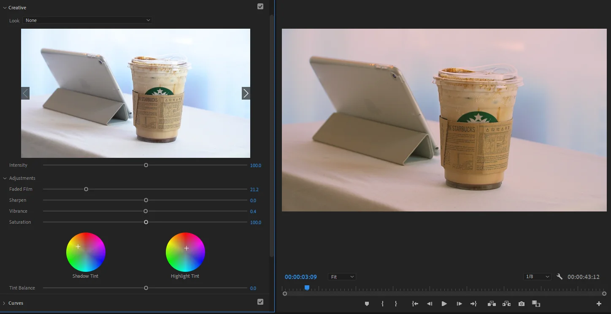Export frame with the camera icon
This screenshot has height=314, width=611.
coord(522,303)
